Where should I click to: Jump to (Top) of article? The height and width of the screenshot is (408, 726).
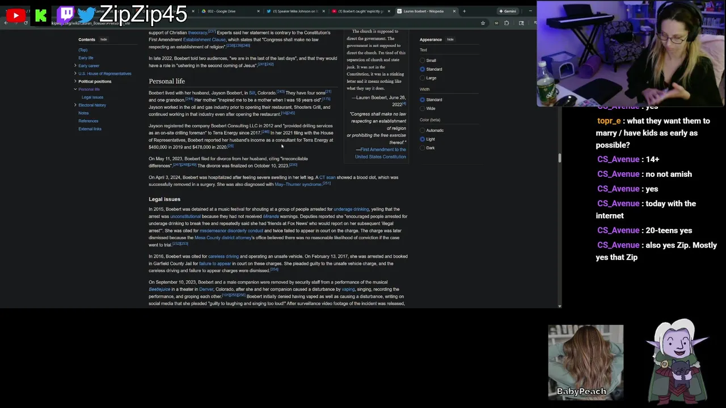[83, 50]
